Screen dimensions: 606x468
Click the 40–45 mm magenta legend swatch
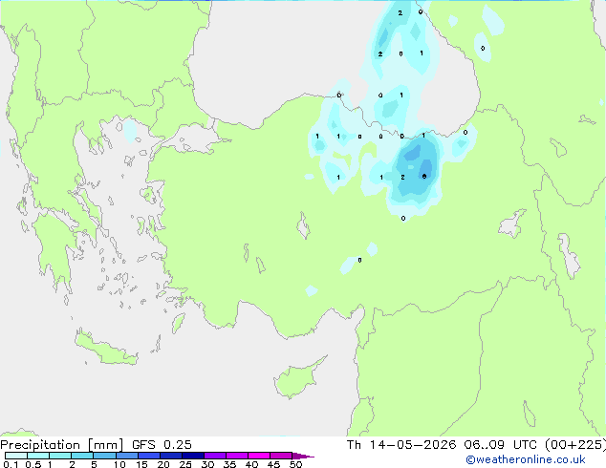(259, 456)
